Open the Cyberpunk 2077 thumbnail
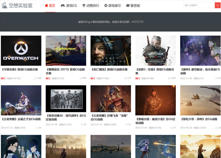The height and width of the screenshot is (158, 221). pos(66,51)
